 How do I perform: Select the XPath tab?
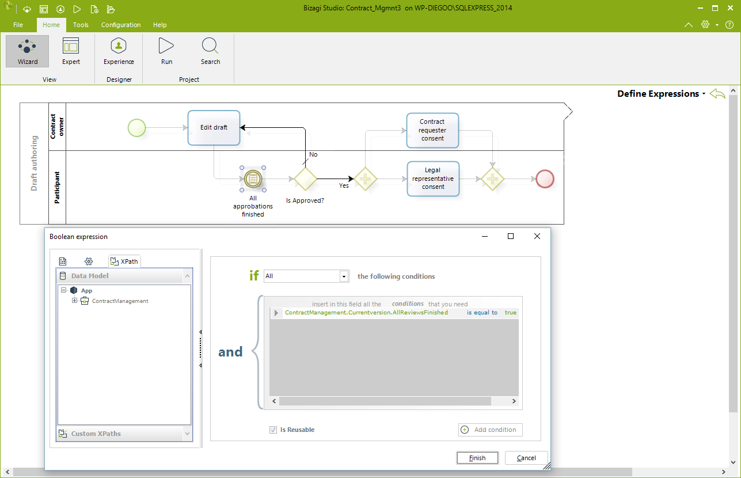pyautogui.click(x=124, y=261)
